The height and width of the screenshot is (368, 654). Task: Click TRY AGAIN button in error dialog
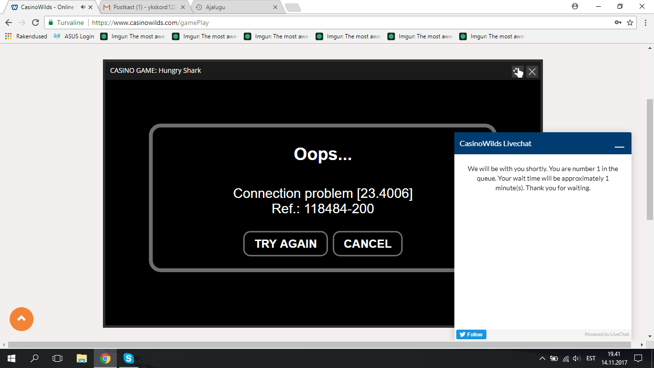coord(285,243)
